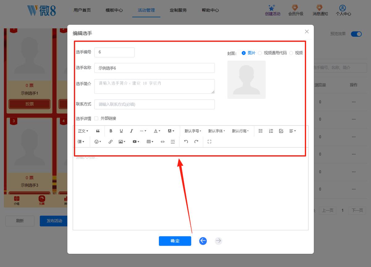
Task: Insert a block quote in the editor
Action: (x=98, y=131)
